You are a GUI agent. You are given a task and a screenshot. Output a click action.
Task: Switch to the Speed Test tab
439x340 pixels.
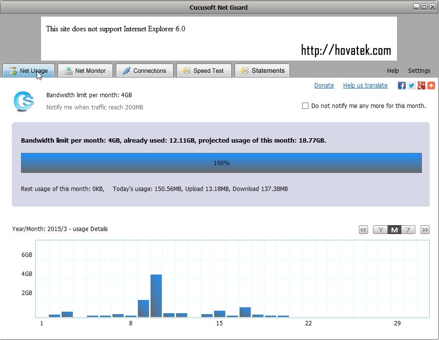point(204,71)
